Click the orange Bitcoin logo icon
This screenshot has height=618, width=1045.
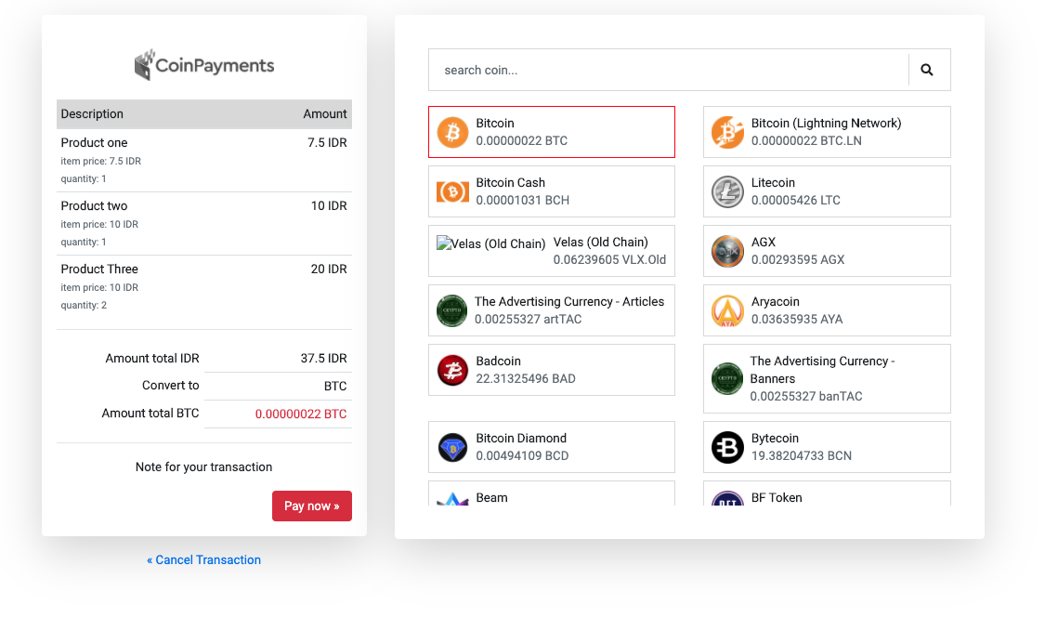(x=453, y=132)
